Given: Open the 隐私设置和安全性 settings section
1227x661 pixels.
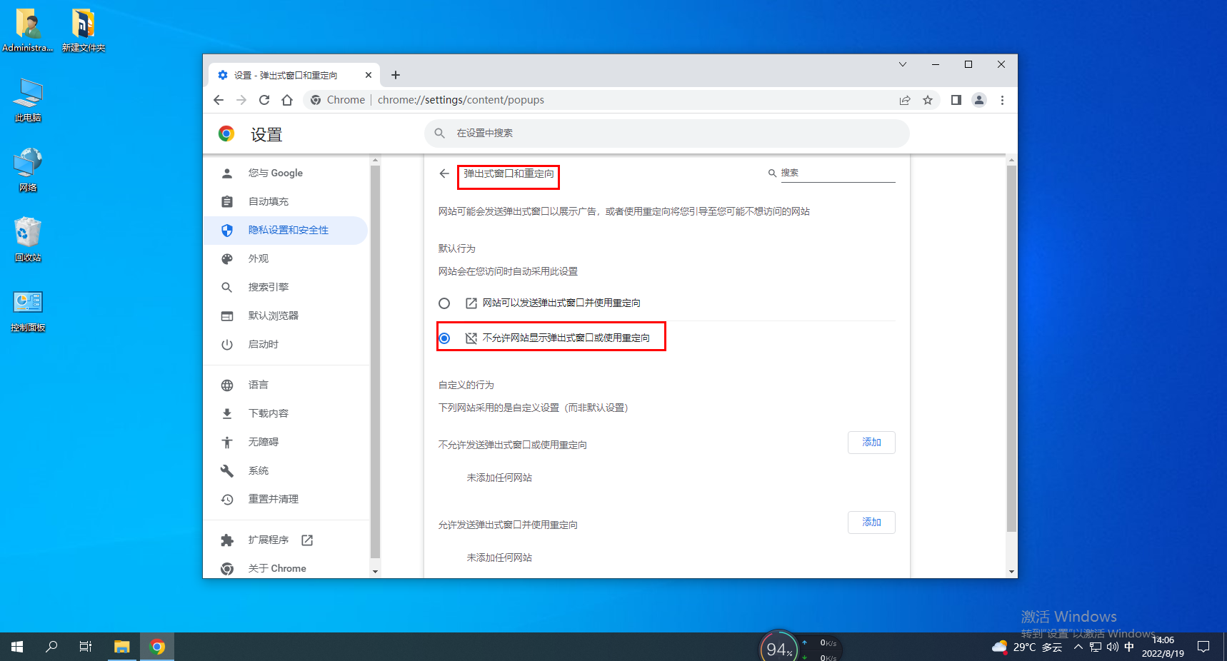Looking at the screenshot, I should pyautogui.click(x=288, y=230).
